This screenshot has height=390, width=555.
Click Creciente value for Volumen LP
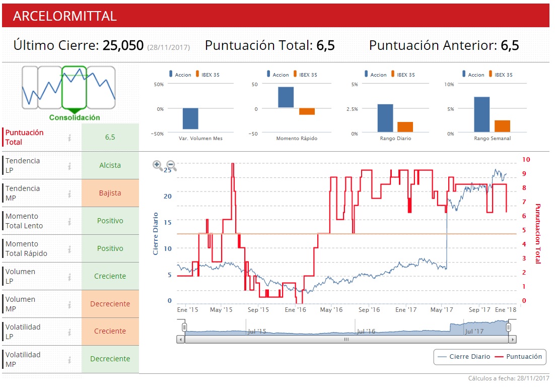[x=110, y=276]
